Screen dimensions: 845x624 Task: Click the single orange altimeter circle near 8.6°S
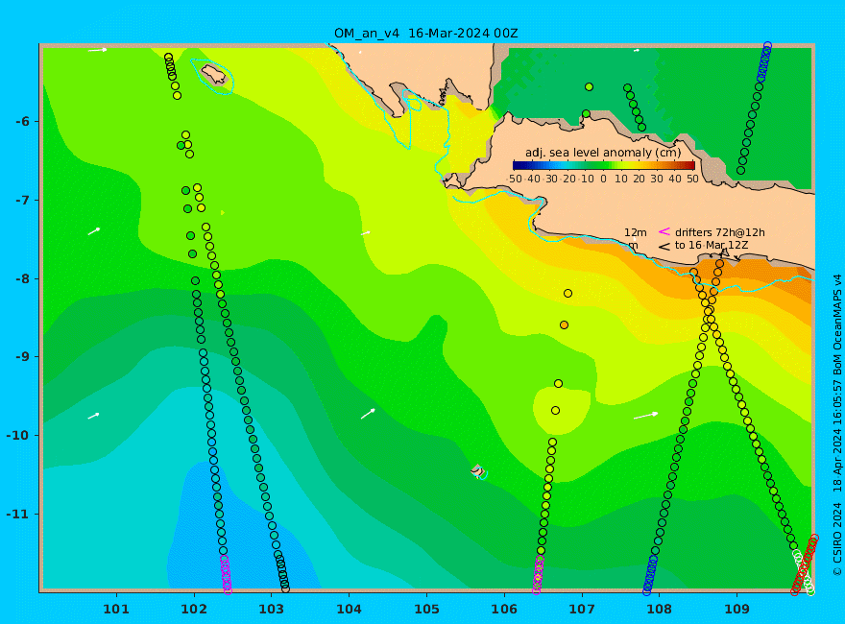pyautogui.click(x=564, y=324)
